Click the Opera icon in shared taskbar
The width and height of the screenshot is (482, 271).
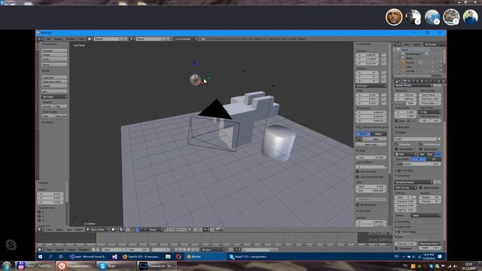pyautogui.click(x=178, y=257)
